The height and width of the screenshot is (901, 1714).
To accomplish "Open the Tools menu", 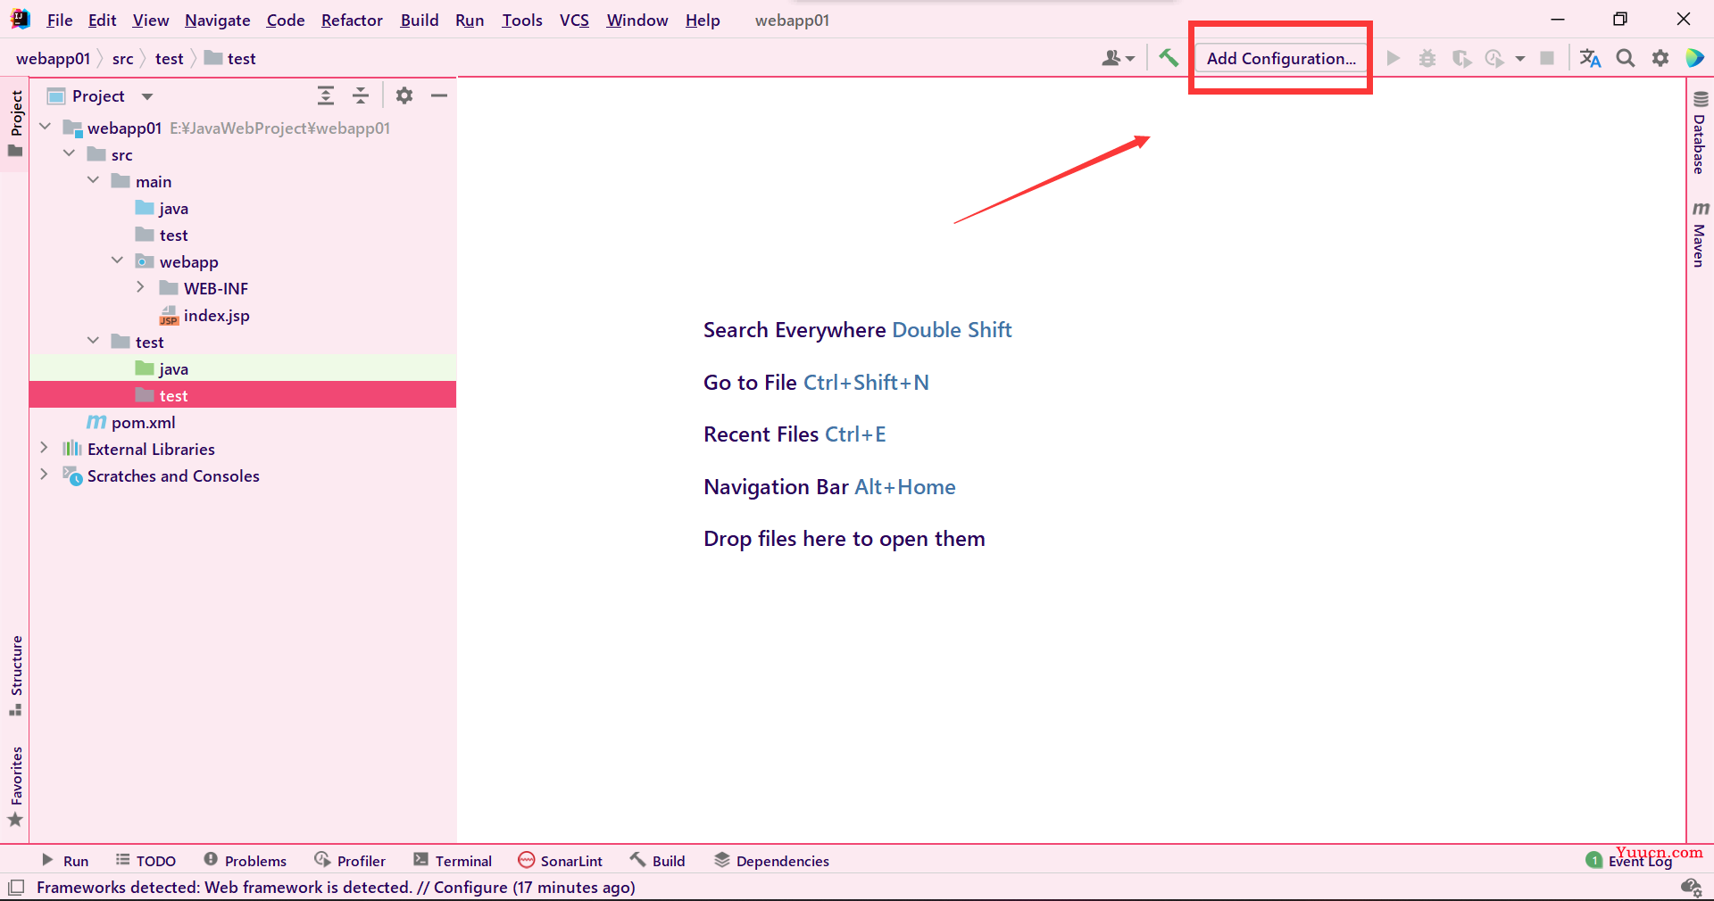I will click(522, 20).
